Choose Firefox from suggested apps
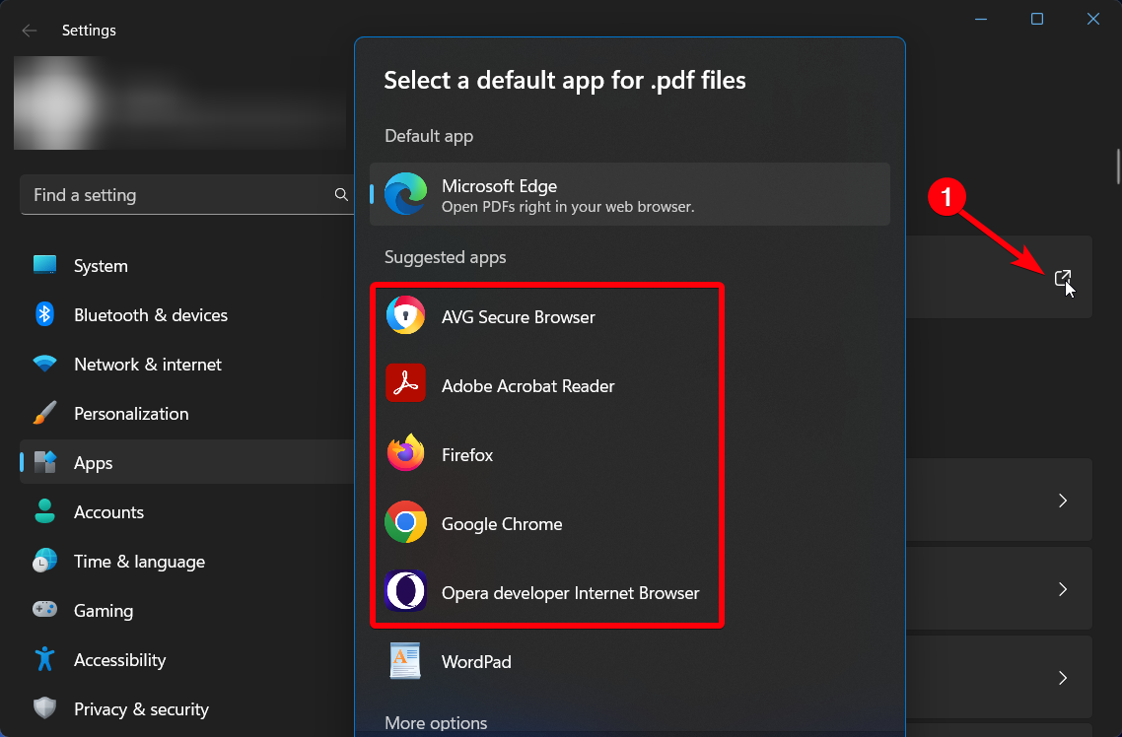 (467, 454)
